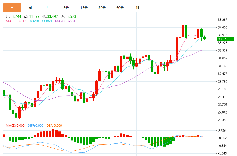Click the MA20: 32.613 indicator label
Viewport: 237px width, 156px height.
click(x=66, y=21)
